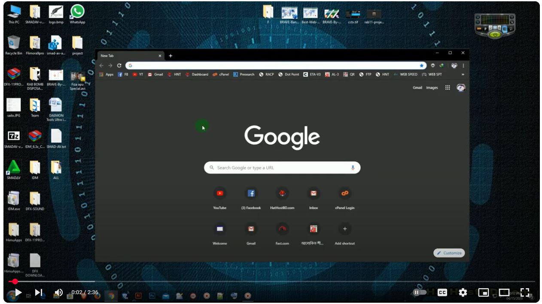Bookmark this page with the star icon
The height and width of the screenshot is (304, 542).
pos(421,66)
